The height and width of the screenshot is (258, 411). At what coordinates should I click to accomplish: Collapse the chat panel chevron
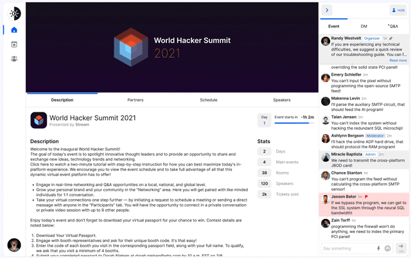(327, 10)
